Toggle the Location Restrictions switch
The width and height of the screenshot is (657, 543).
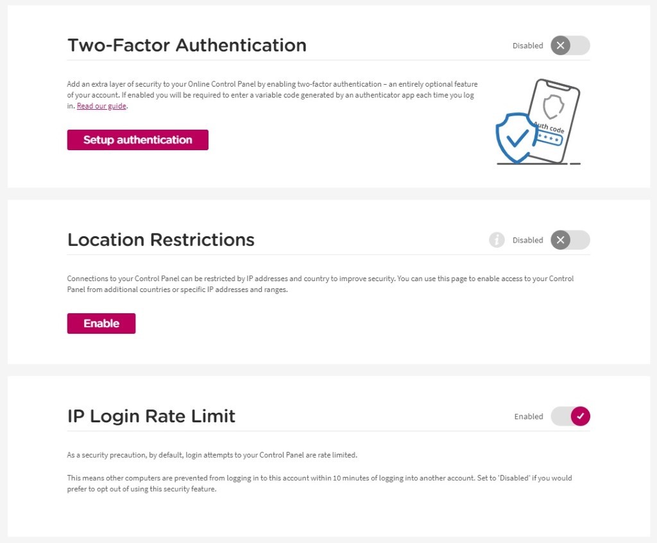coord(570,240)
